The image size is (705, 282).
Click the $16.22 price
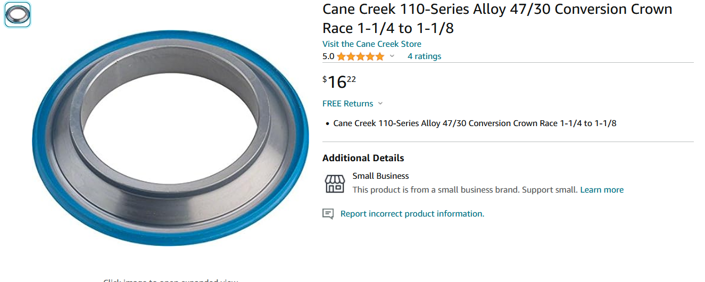click(x=339, y=82)
